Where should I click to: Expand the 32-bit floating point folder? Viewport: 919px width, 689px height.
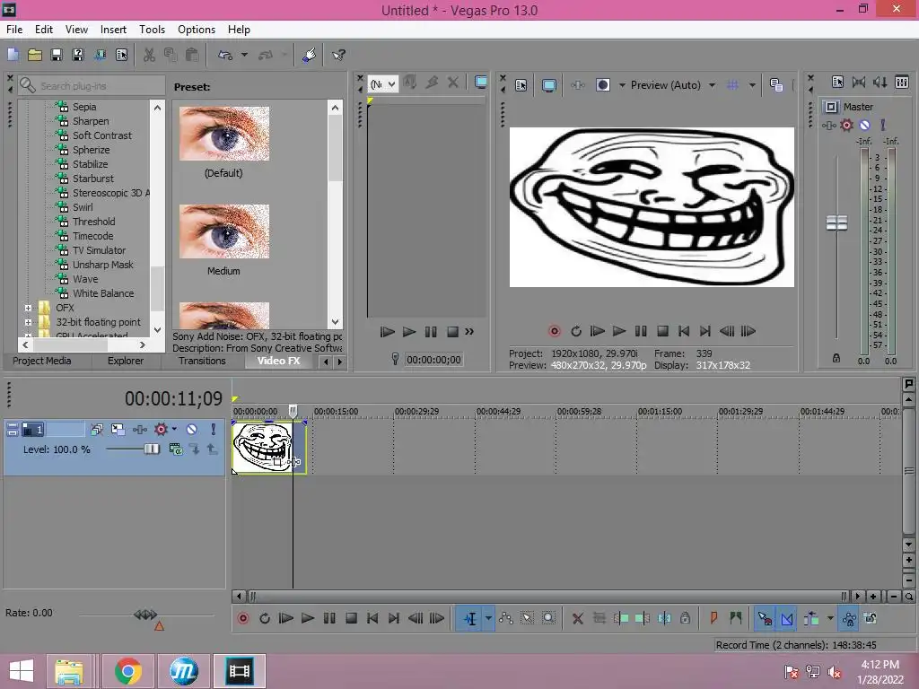click(28, 322)
